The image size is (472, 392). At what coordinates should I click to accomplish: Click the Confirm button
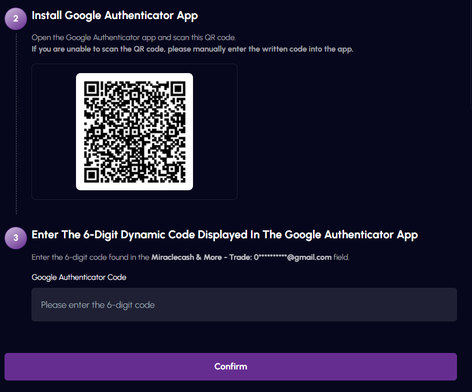pos(230,366)
